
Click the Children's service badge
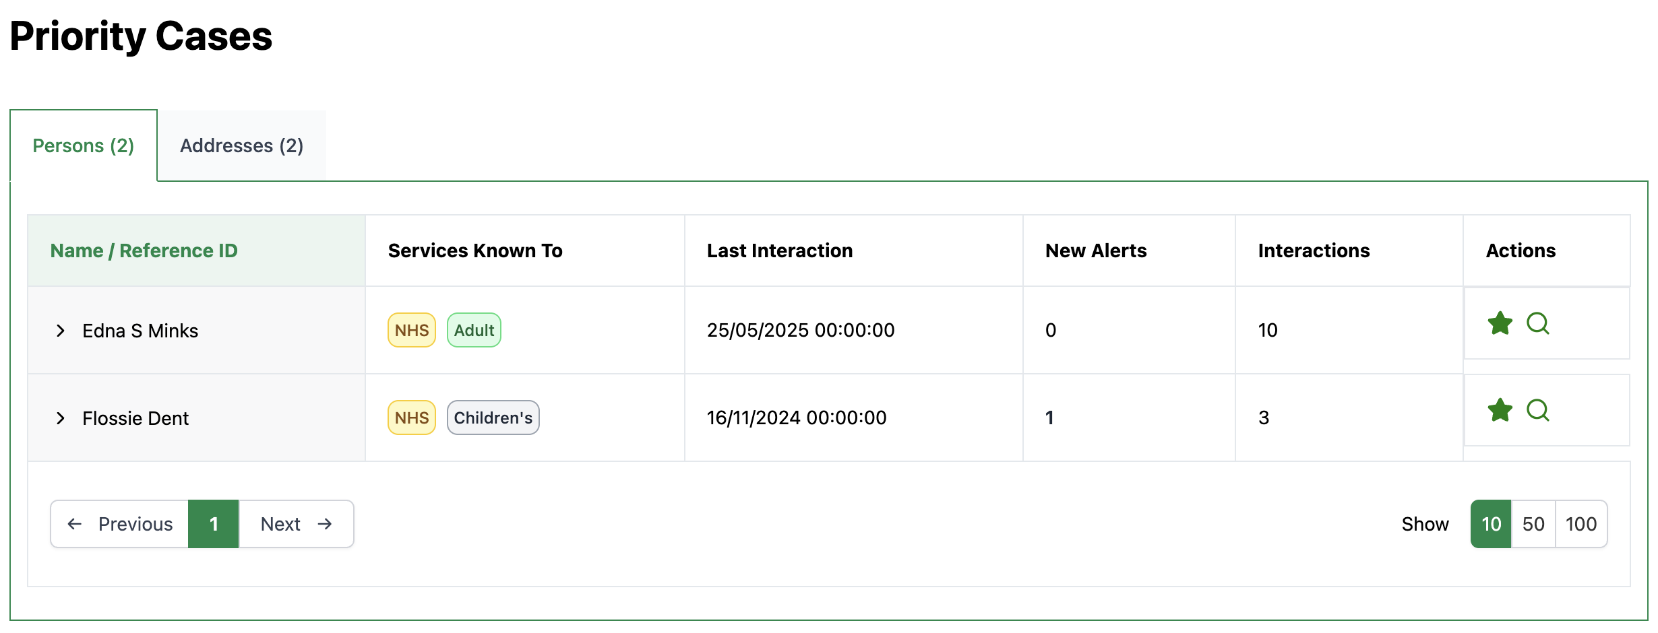pos(493,418)
